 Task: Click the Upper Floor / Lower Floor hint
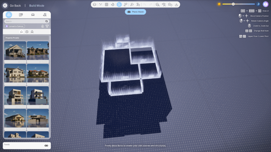coord(254,36)
